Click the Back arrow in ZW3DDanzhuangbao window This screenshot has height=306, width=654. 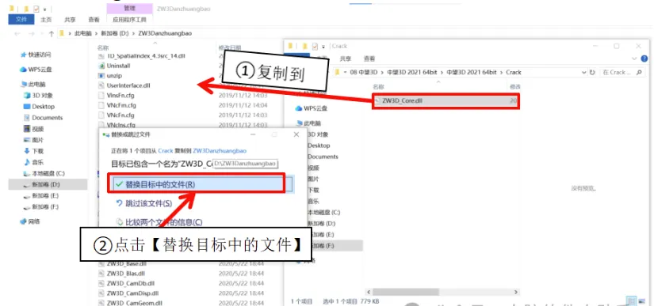pyautogui.click(x=17, y=34)
